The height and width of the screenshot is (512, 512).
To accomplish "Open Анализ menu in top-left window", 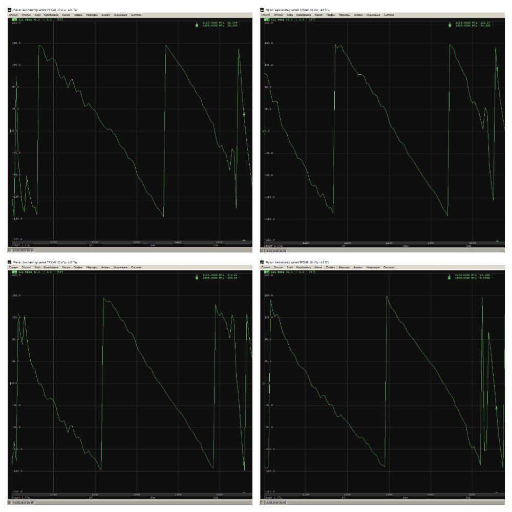I will (105, 15).
